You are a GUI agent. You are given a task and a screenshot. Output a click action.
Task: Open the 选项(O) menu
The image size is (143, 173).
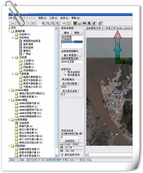tap(64, 18)
